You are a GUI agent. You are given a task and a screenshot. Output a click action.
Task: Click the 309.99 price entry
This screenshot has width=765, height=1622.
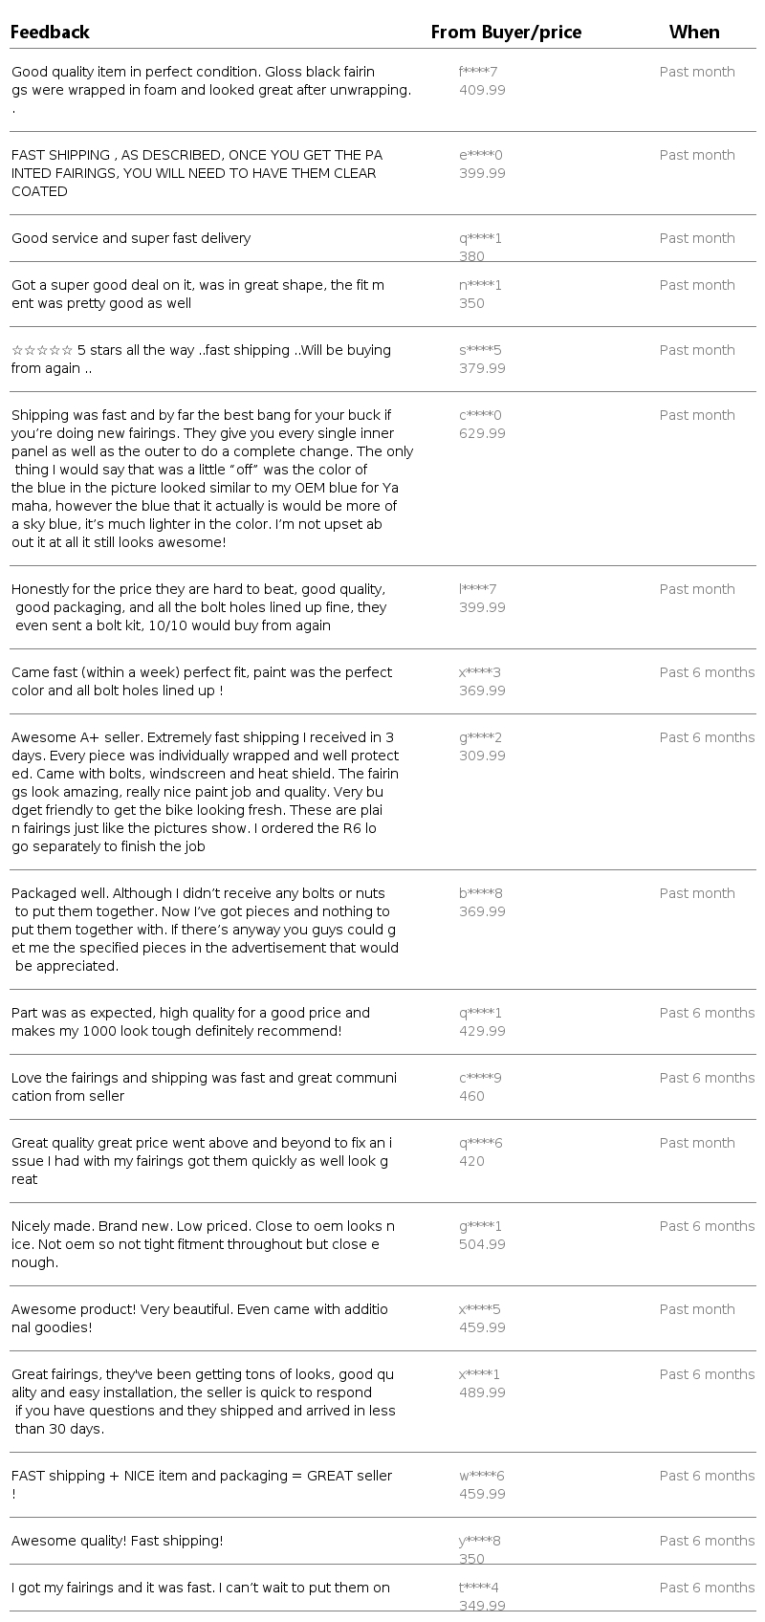482,756
